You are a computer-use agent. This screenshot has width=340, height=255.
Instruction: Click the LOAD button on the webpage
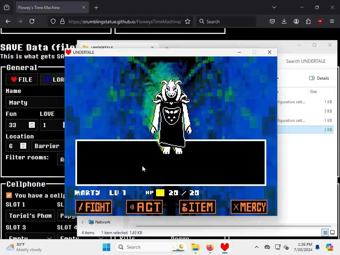(52, 80)
